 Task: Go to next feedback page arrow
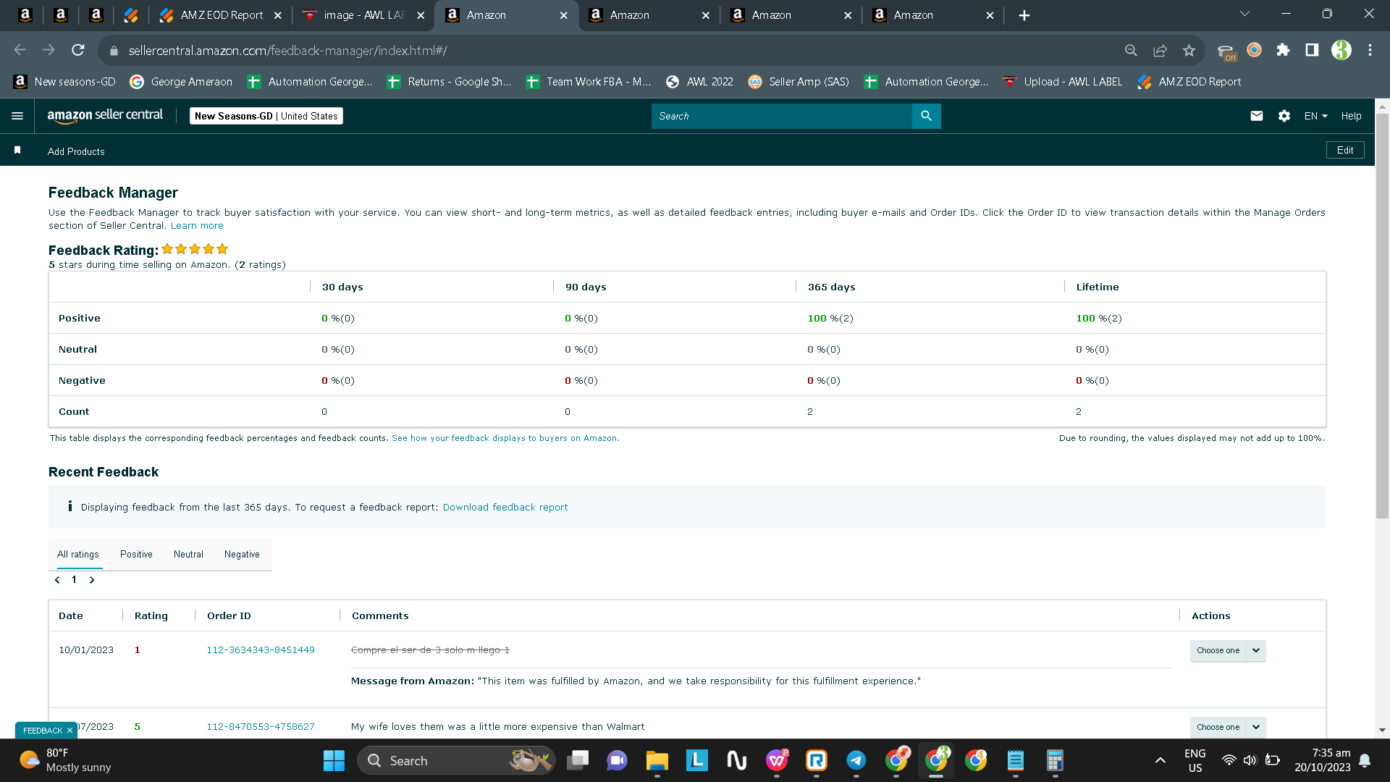pos(92,580)
